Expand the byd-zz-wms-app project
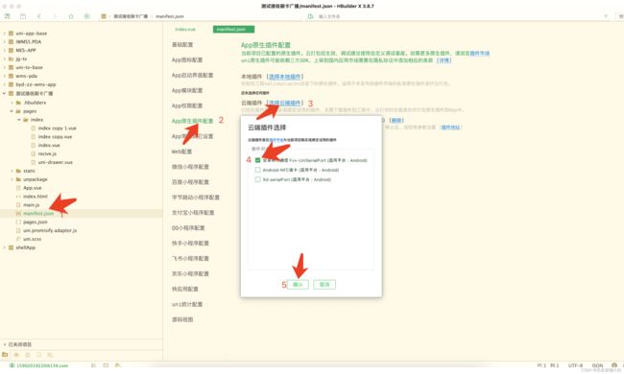Image resolution: width=624 pixels, height=374 pixels. coord(5,84)
